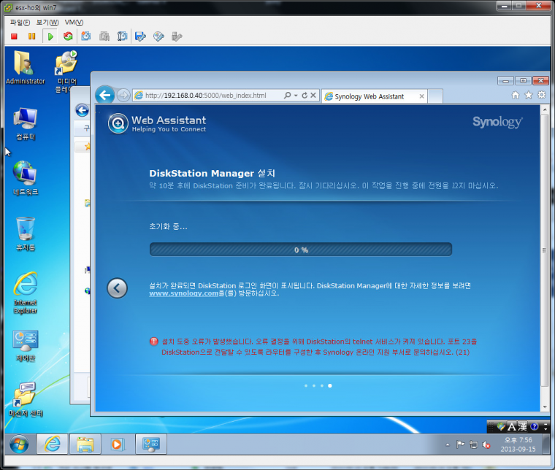Viewport: 555px width, 470px height.
Task: Click the search magnifier in address bar
Action: pos(288,95)
